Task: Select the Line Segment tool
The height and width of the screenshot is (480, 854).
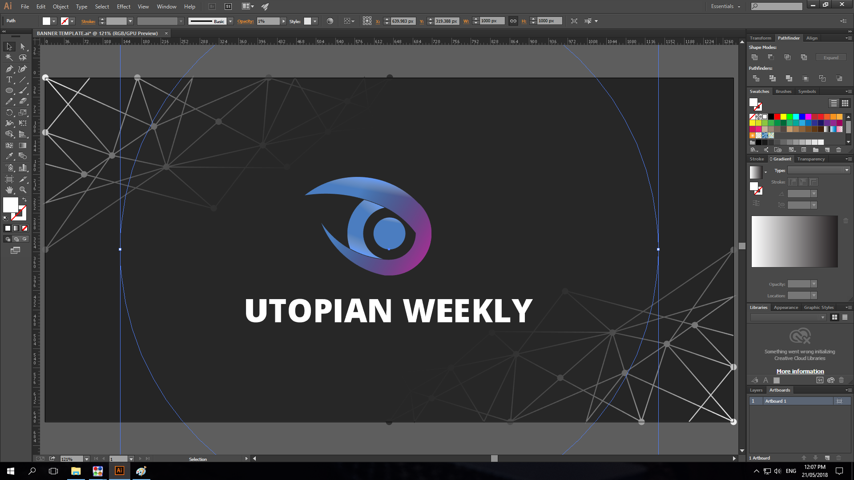Action: pyautogui.click(x=23, y=80)
